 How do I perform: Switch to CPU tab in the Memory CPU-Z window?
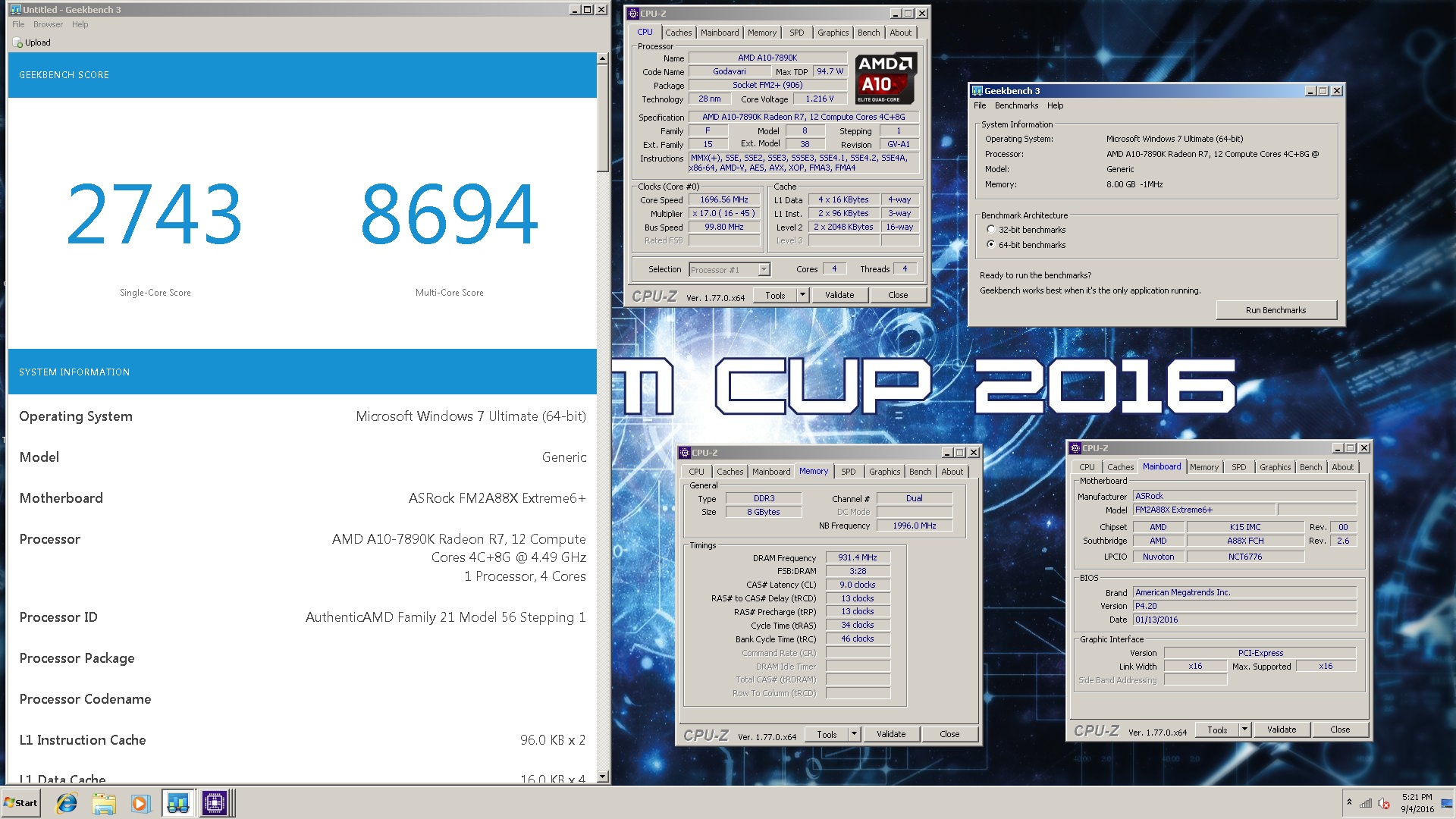click(696, 472)
